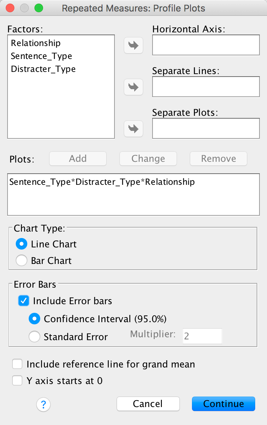Viewport: 267px width, 425px height.
Task: Open help with the question mark icon
Action: click(43, 405)
